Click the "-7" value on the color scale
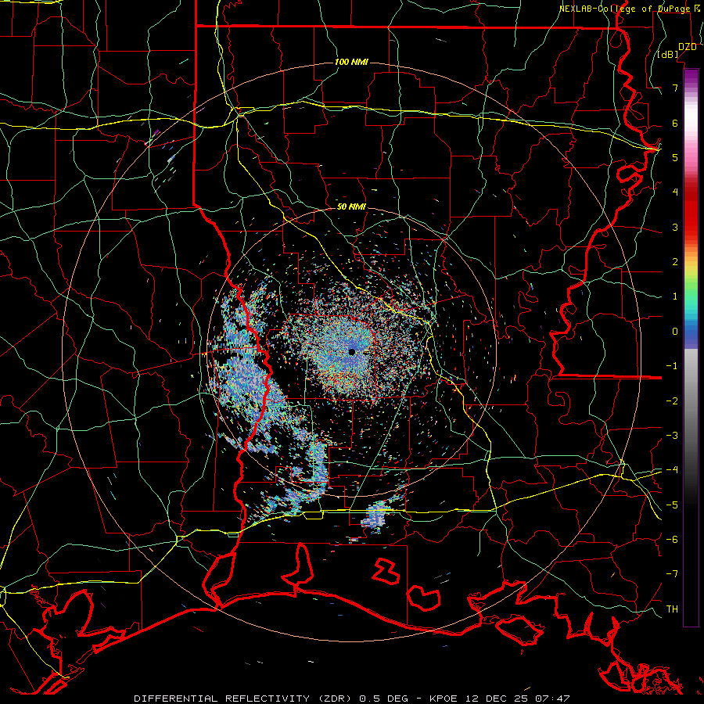The image size is (704, 704). tap(672, 574)
